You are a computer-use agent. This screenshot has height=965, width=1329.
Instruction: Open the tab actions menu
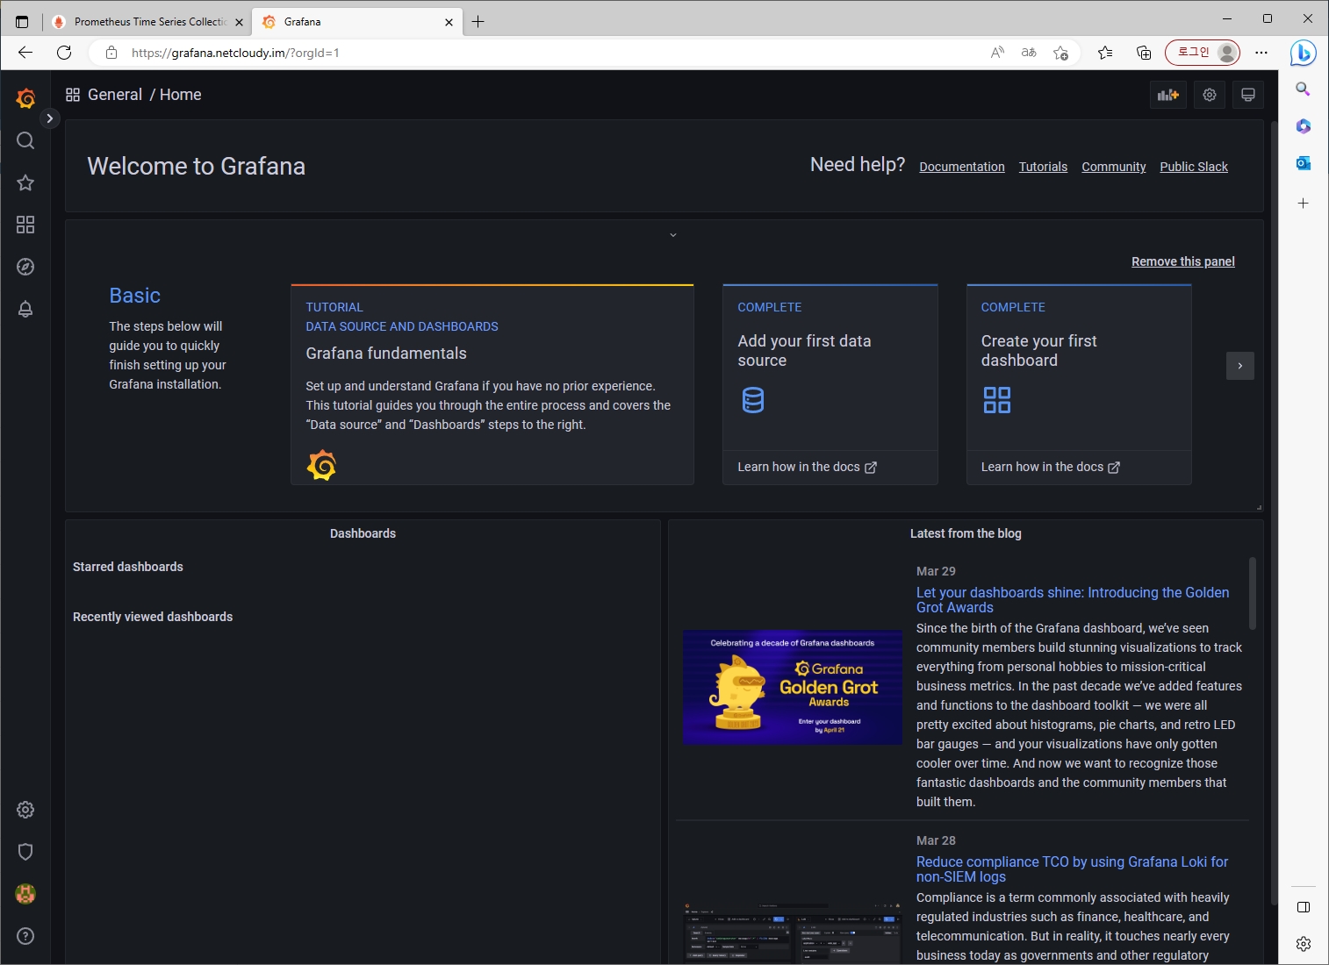tap(22, 22)
